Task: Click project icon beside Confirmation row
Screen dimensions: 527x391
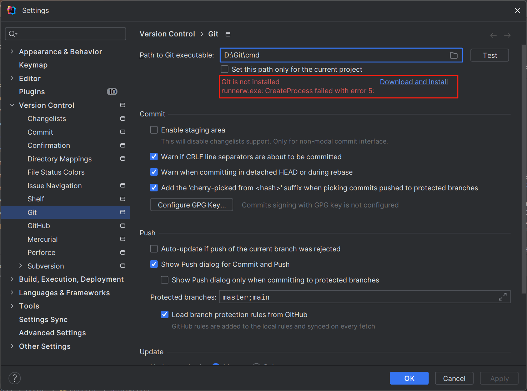Action: tap(122, 145)
